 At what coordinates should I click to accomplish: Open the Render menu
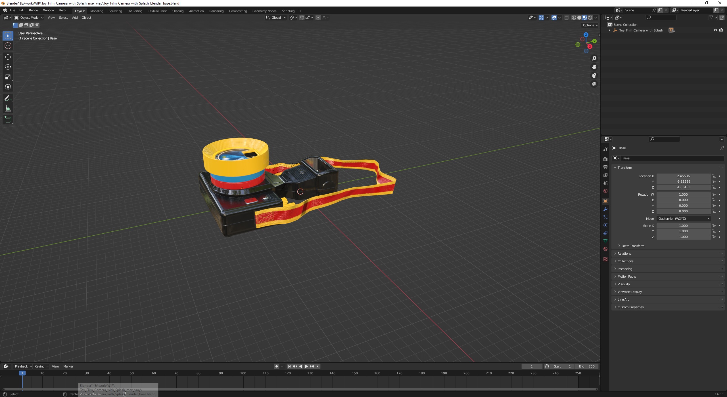[34, 10]
